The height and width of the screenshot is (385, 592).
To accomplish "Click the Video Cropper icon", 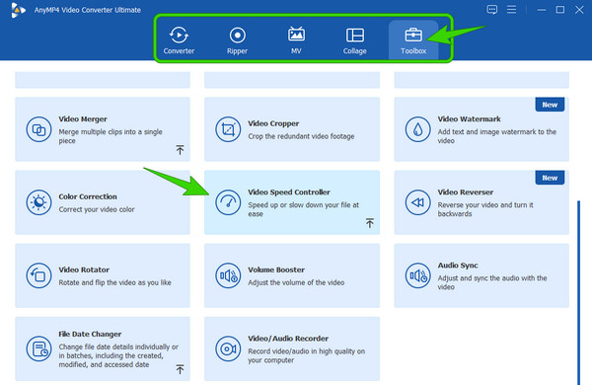I will tap(228, 129).
